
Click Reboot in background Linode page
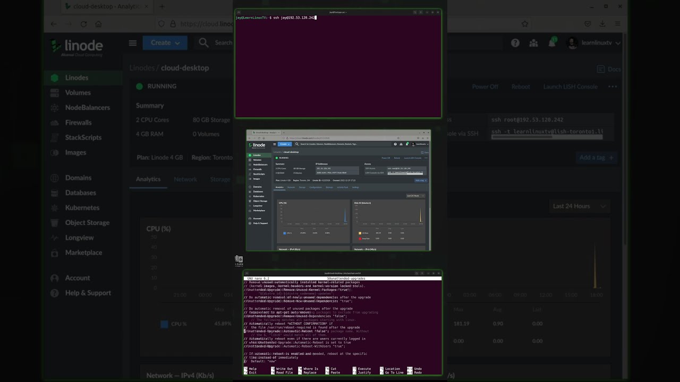[x=521, y=86]
